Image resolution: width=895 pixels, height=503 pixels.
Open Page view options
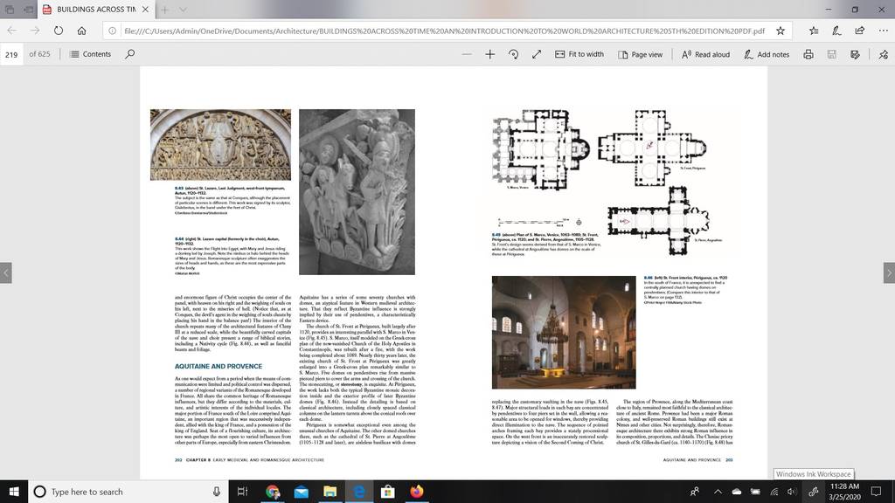tap(640, 54)
